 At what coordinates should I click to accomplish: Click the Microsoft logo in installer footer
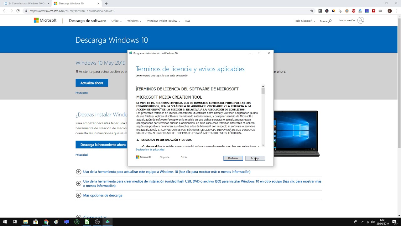(143, 157)
